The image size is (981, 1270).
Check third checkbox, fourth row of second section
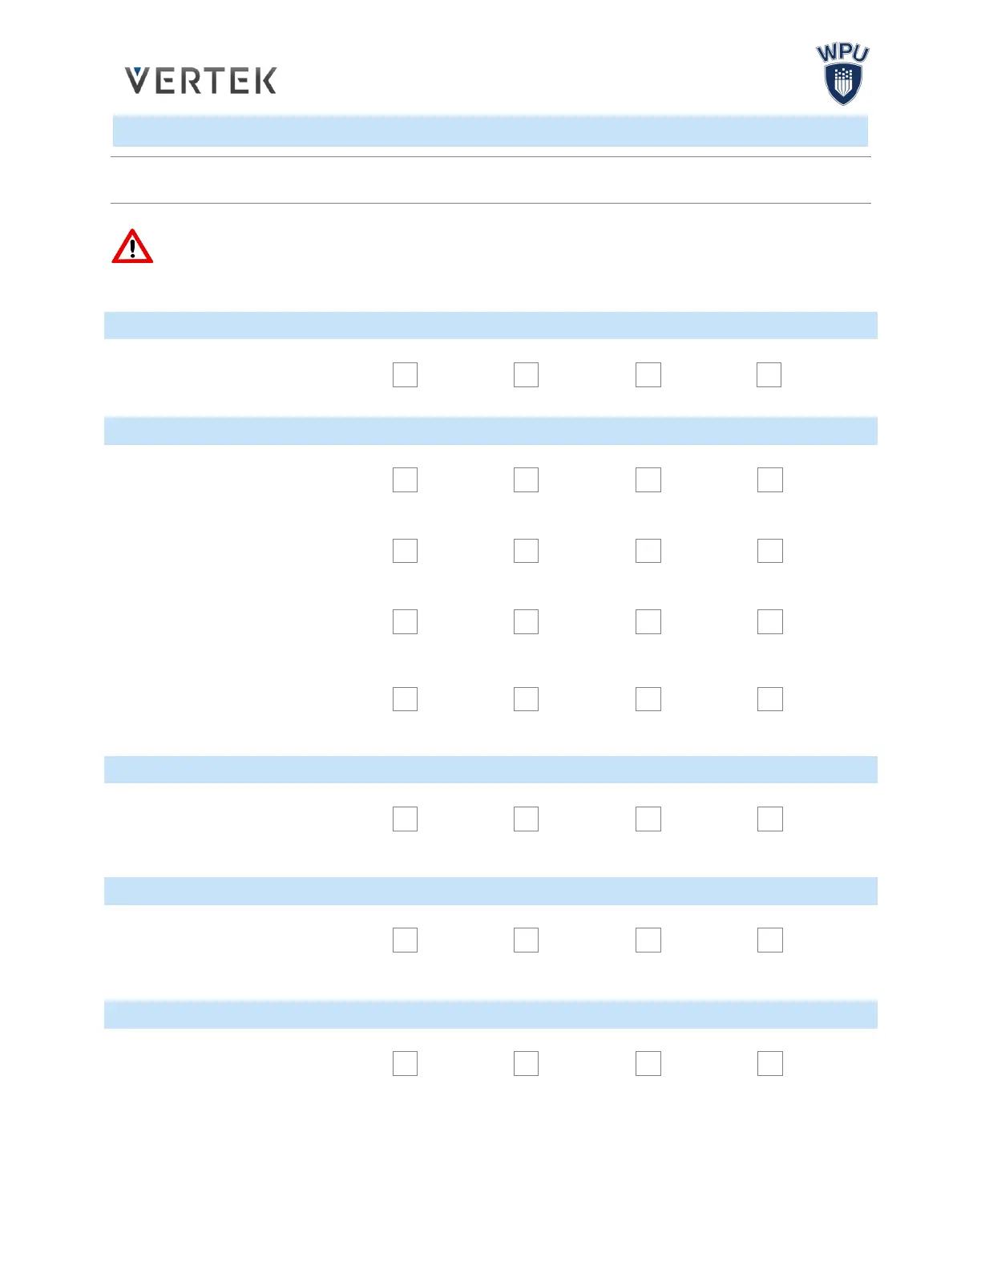coord(648,699)
